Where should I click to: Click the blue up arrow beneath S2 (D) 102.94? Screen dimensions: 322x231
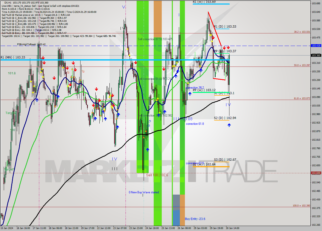pyautogui.click(x=229, y=125)
